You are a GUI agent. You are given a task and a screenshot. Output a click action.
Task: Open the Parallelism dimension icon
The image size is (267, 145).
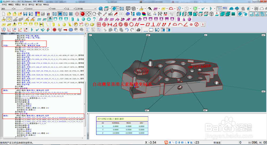pos(159,25)
